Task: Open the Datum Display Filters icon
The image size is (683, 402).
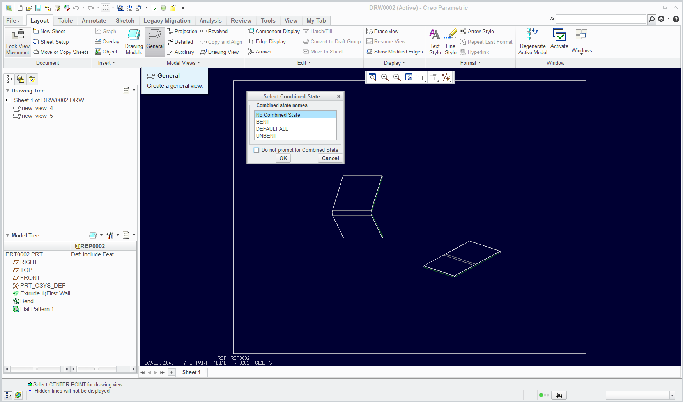Action: (x=446, y=77)
